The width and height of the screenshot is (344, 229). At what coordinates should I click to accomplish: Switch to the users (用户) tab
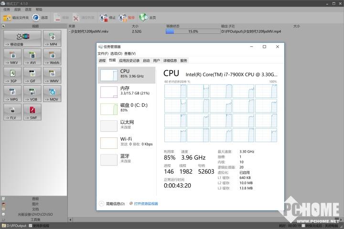[x=156, y=61]
